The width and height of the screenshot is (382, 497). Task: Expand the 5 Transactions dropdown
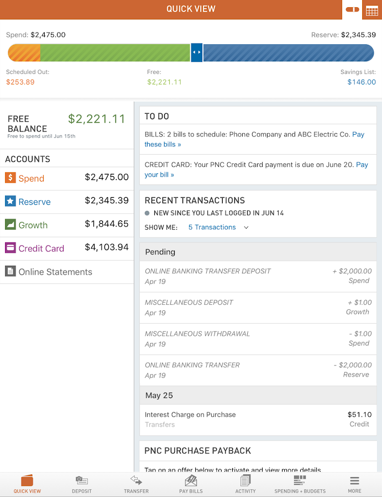pyautogui.click(x=219, y=228)
